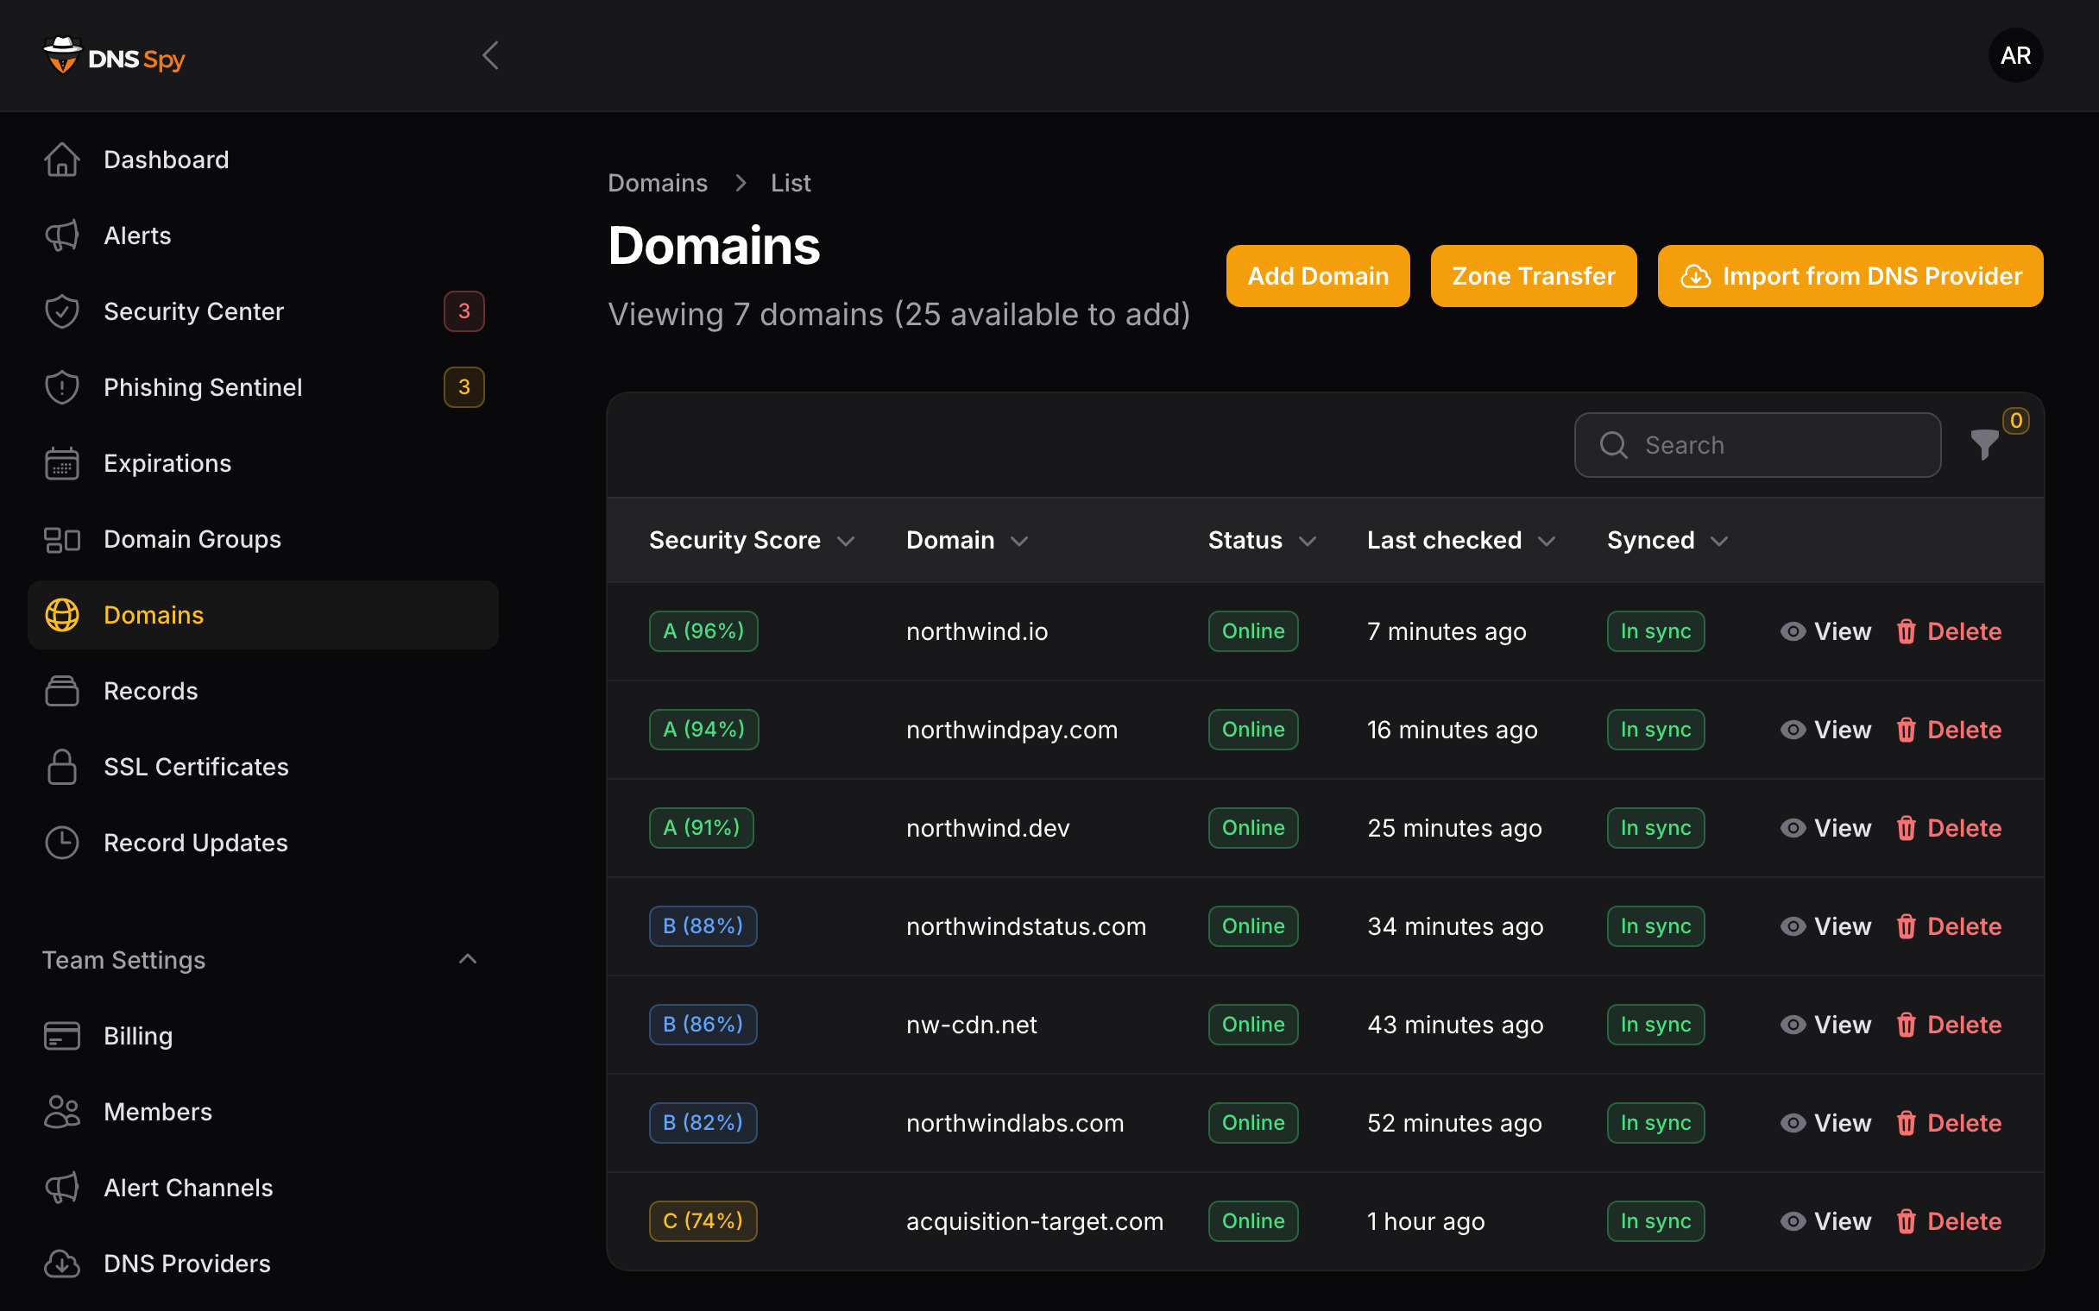Click into the Search input field
This screenshot has width=2099, height=1311.
pyautogui.click(x=1757, y=445)
